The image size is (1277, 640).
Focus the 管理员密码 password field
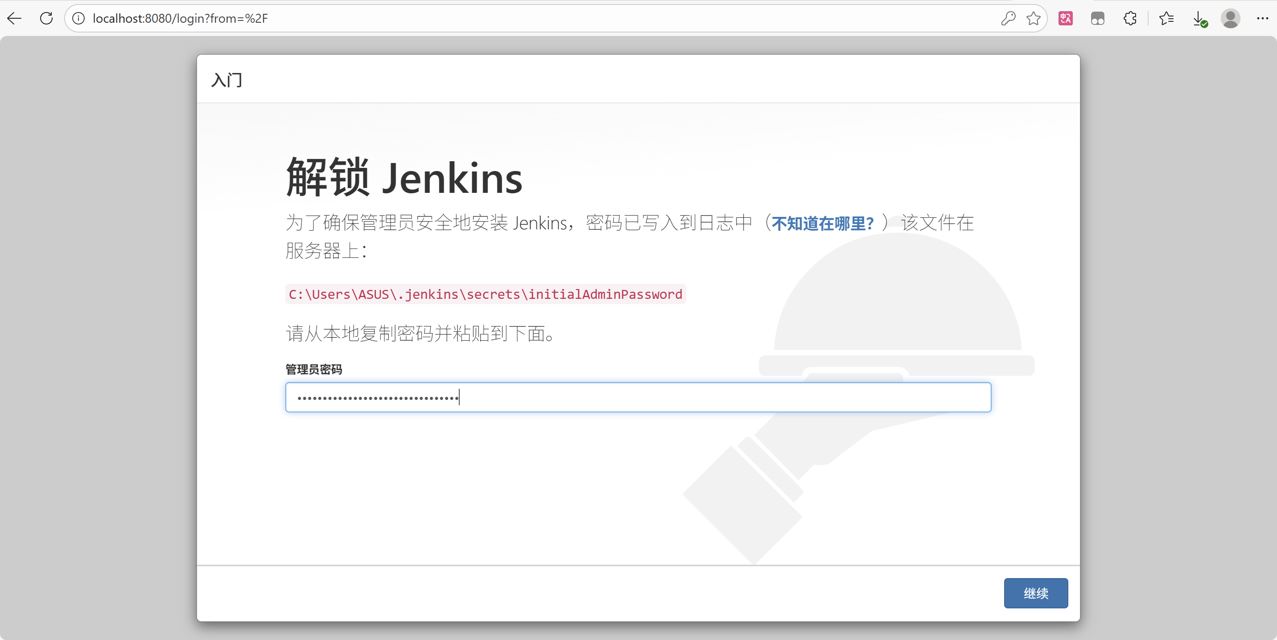click(x=638, y=397)
